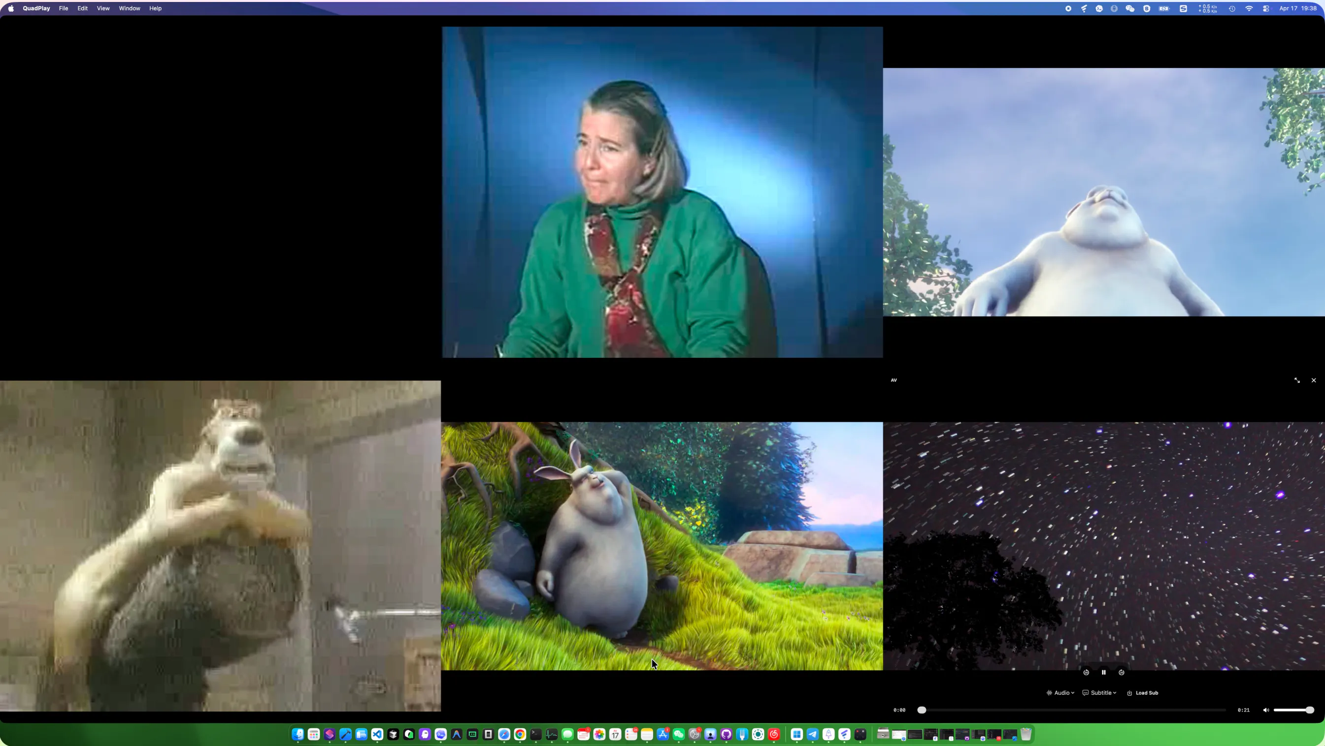The height and width of the screenshot is (746, 1325).
Task: Open the View menu
Action: click(x=103, y=8)
